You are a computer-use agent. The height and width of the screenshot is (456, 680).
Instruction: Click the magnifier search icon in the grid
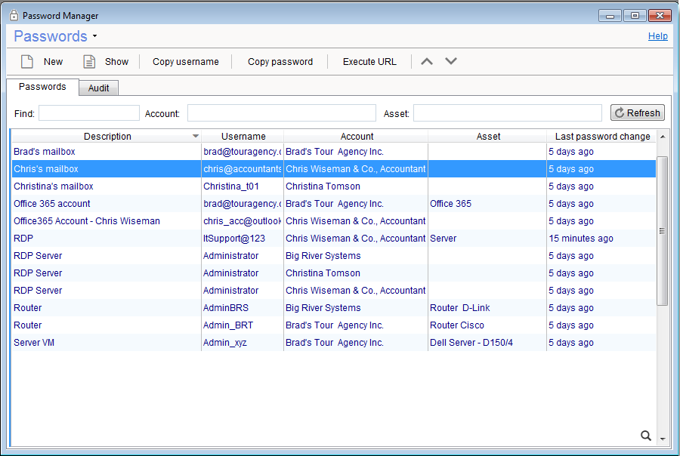[x=646, y=435]
